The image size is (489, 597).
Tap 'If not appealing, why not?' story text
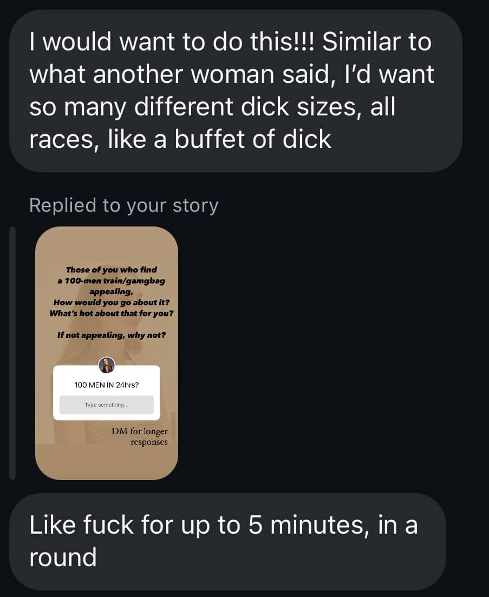pyautogui.click(x=112, y=335)
